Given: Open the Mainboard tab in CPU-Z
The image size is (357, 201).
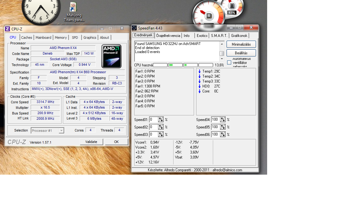Looking at the screenshot, I should 43,38.
